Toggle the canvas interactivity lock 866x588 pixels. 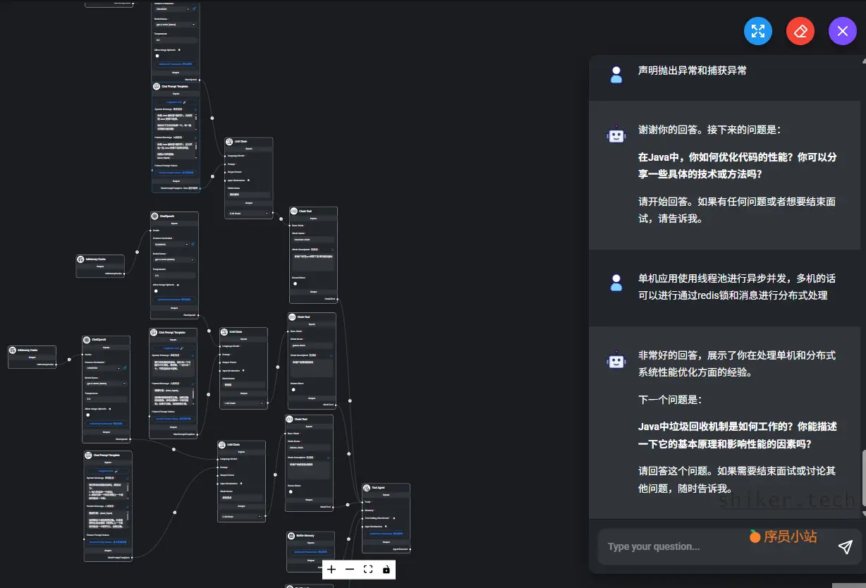[x=386, y=570]
